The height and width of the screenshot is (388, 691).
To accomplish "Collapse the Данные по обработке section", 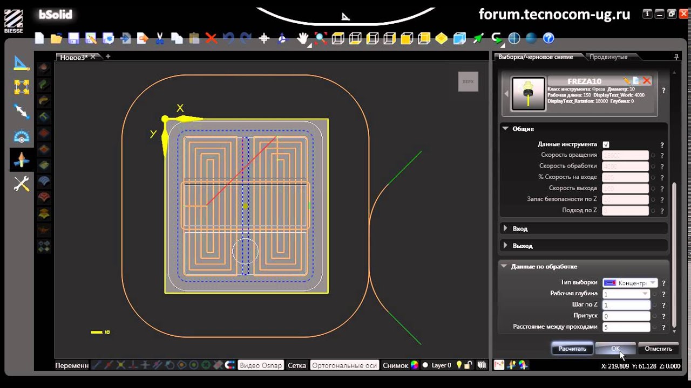I will point(504,266).
